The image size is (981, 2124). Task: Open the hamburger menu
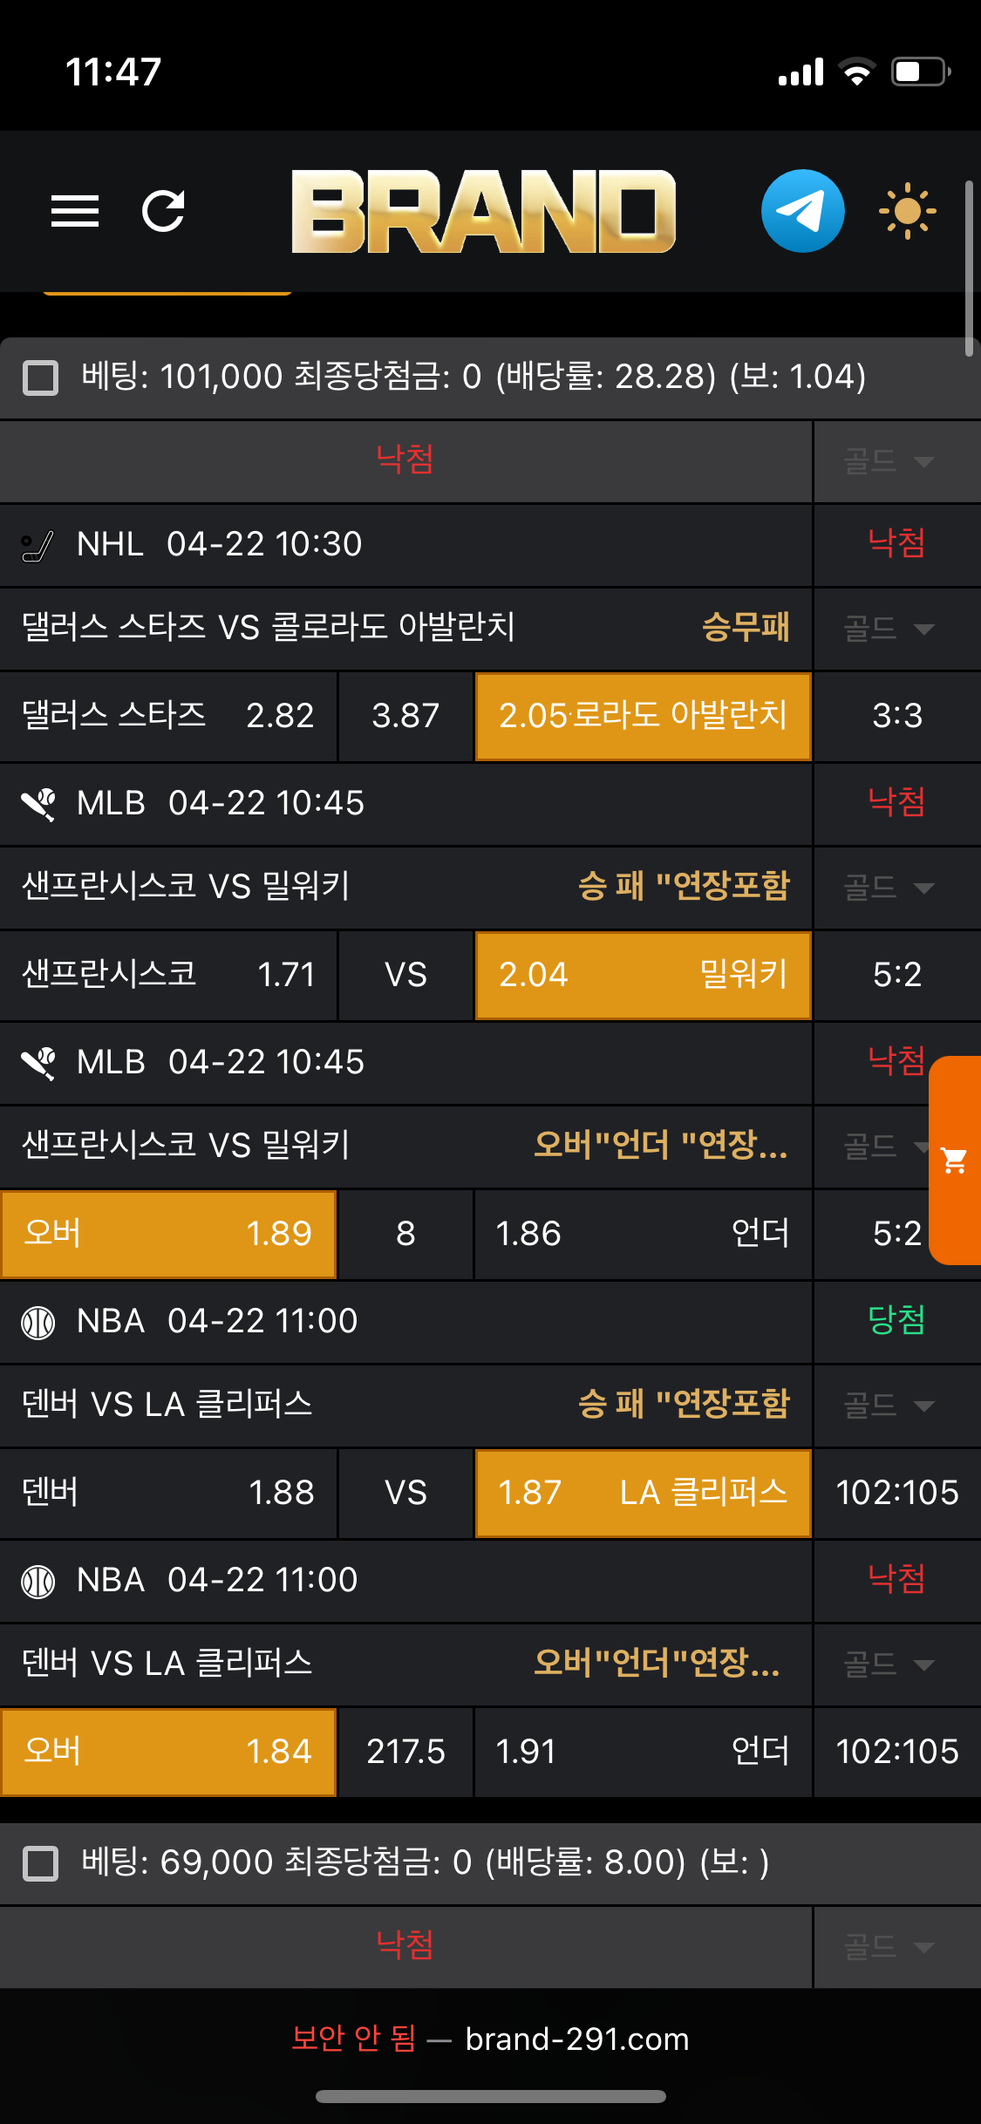tap(75, 211)
